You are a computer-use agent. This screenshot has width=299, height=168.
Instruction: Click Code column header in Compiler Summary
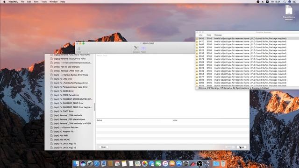209,35
